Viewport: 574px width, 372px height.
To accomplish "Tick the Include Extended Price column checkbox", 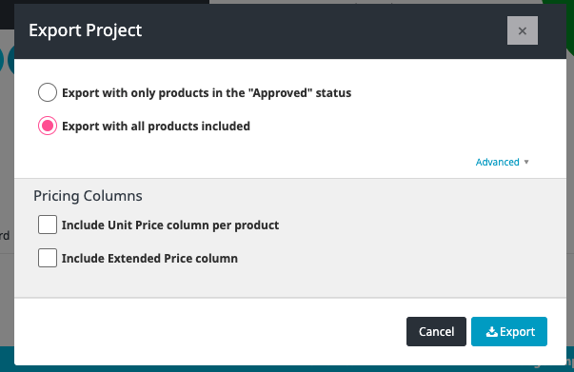I will point(48,258).
